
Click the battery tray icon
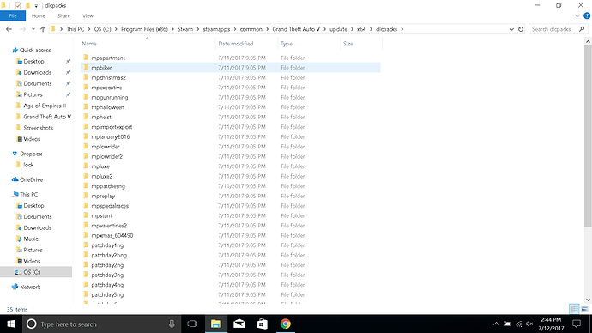click(508, 324)
